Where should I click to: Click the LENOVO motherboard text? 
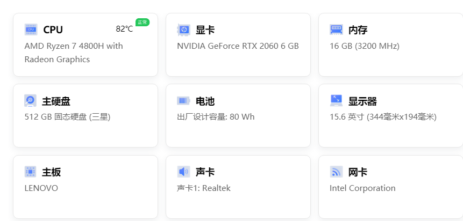coord(41,188)
